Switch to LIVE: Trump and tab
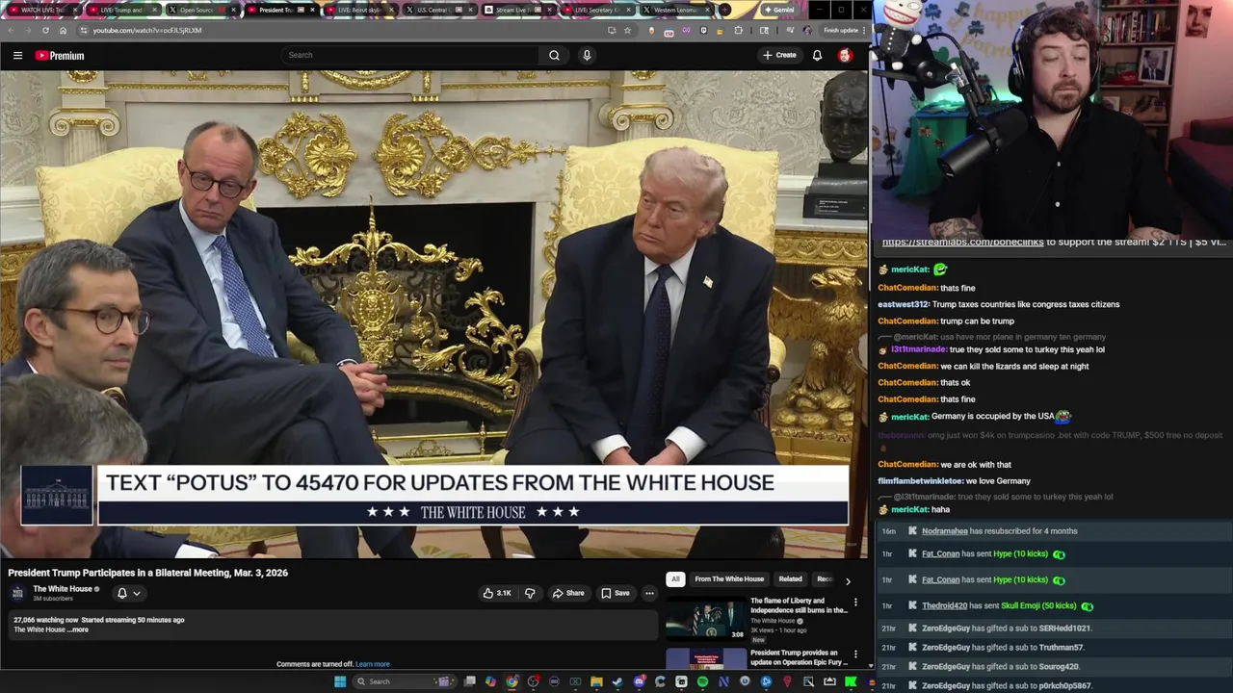1233x693 pixels. coord(121,11)
